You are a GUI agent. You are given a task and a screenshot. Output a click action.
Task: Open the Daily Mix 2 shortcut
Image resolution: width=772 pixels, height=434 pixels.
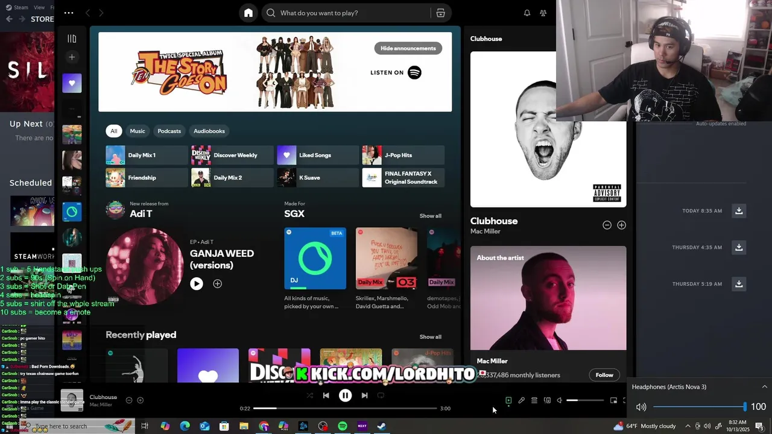click(x=232, y=178)
